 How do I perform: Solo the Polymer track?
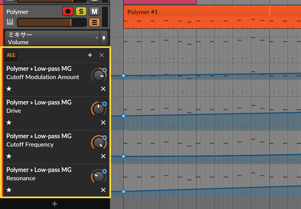click(x=81, y=12)
